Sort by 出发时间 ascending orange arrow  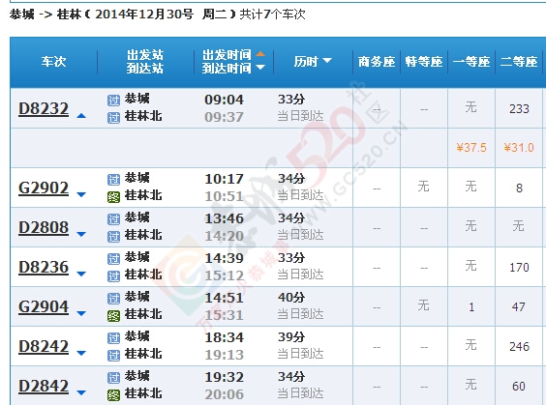[260, 54]
